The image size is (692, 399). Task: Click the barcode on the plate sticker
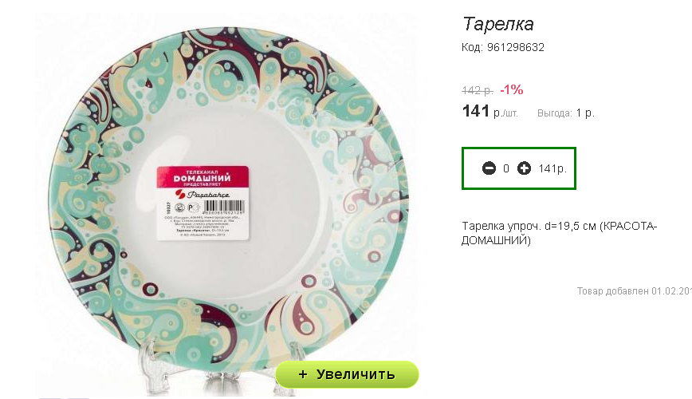tap(224, 207)
